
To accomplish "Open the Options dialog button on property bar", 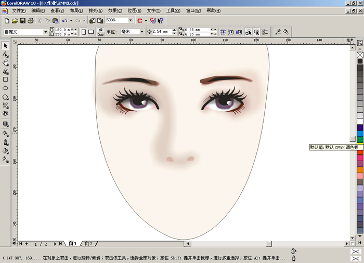I will tap(265, 32).
